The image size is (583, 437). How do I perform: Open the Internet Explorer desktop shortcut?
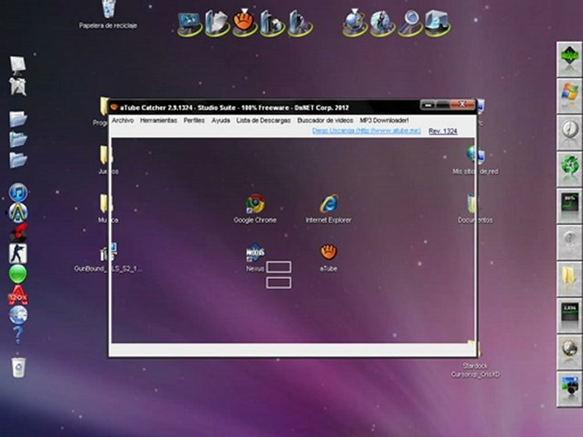329,208
